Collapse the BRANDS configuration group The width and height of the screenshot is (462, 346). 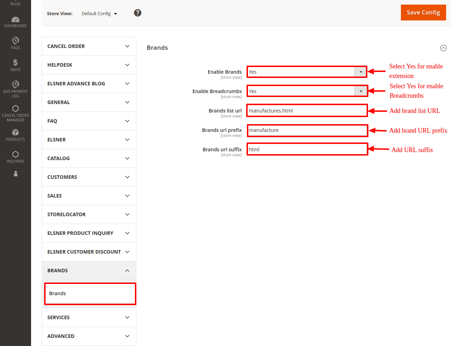[x=89, y=271]
